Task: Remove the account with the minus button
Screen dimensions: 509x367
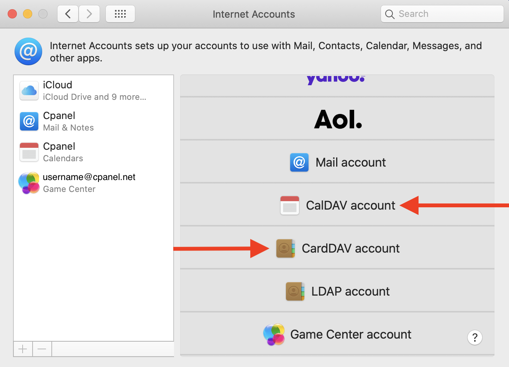Action: click(42, 349)
